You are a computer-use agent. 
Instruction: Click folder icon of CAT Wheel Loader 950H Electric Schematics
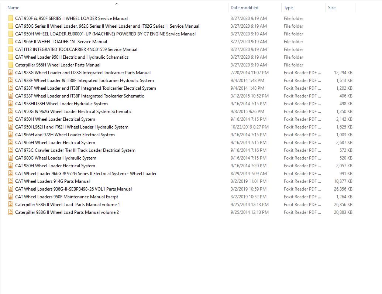coord(11,57)
